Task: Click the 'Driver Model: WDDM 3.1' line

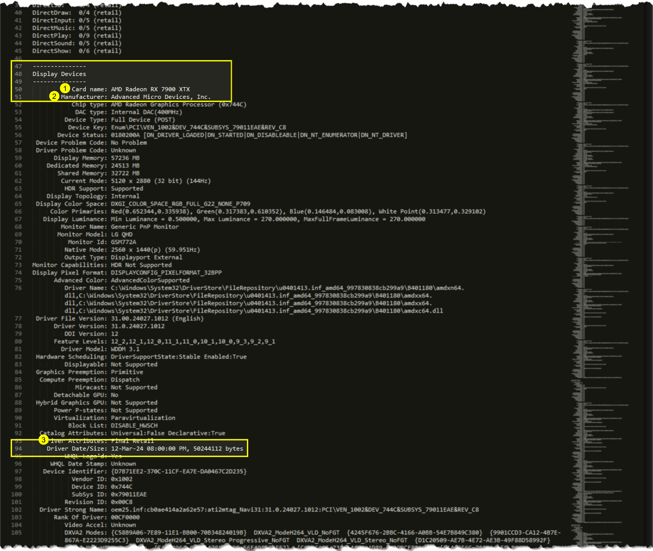Action: pyautogui.click(x=100, y=349)
